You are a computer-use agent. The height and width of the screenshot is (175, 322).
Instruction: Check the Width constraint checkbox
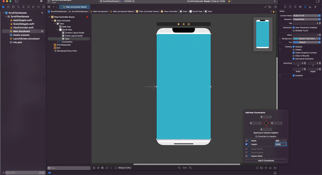coord(247,141)
